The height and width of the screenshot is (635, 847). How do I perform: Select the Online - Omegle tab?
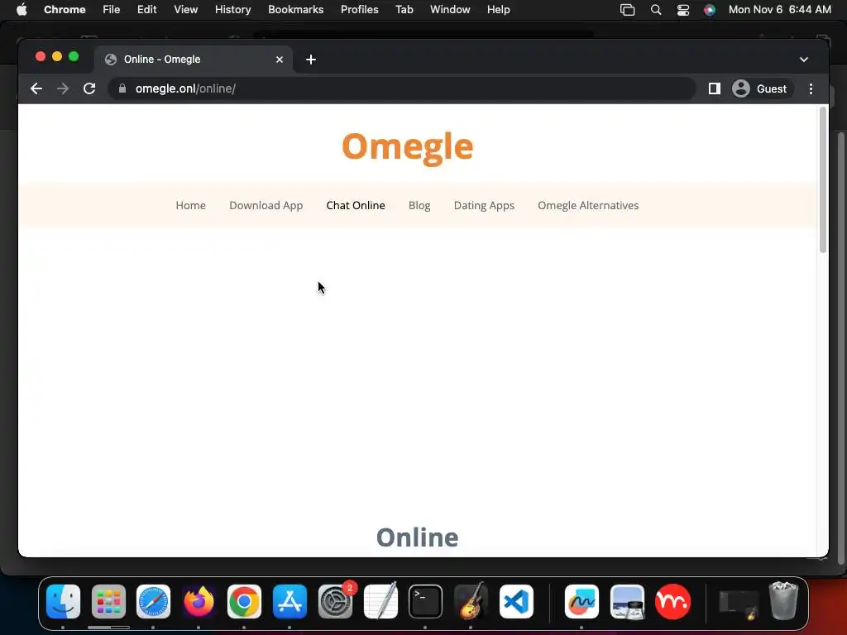click(x=194, y=60)
